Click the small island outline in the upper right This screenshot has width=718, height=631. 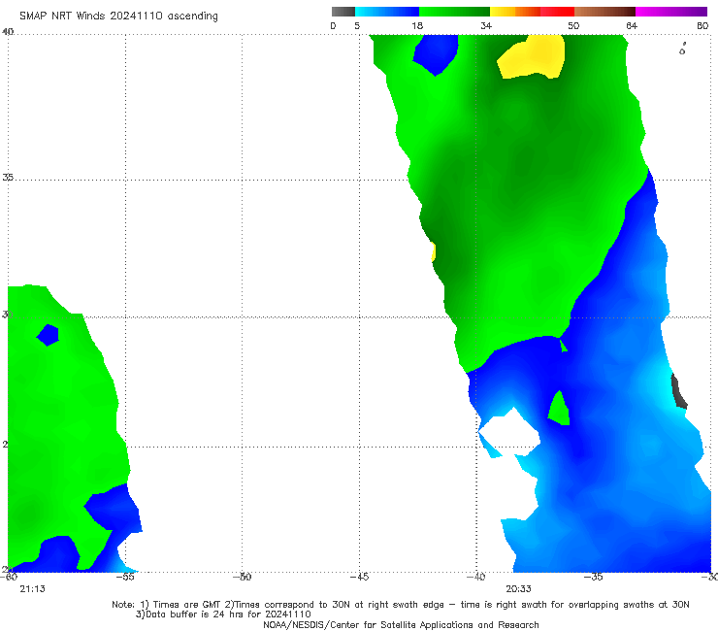tap(682, 50)
